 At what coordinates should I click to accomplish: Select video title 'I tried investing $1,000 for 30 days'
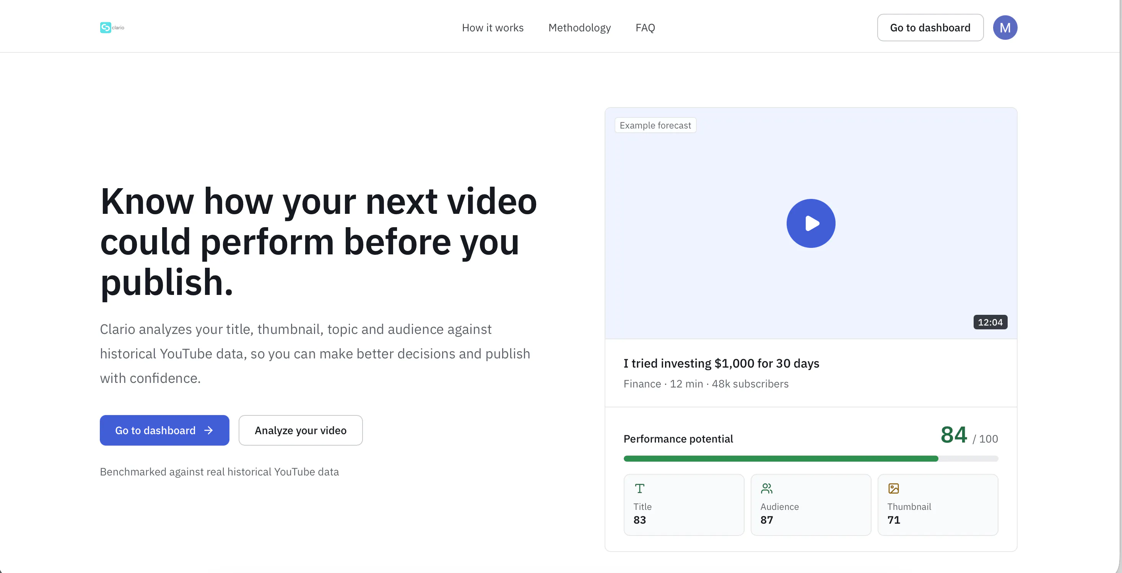click(x=721, y=363)
